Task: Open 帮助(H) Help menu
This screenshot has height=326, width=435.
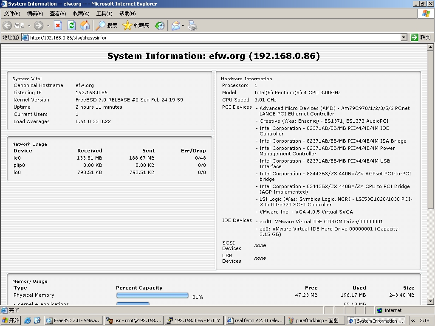Action: [x=127, y=13]
